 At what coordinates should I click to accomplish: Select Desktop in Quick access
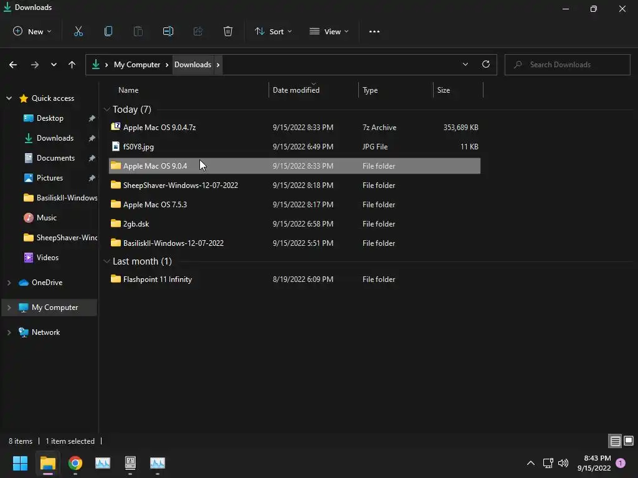click(50, 118)
